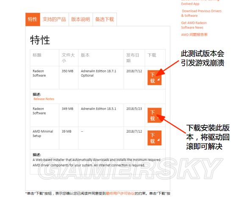Image resolution: width=233 pixels, height=197 pixels.
Task: Open the 特性 tab
Action: tap(33, 19)
